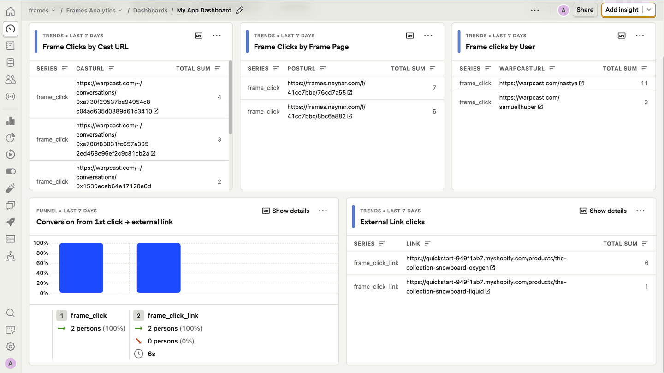Open the Dashboards speedometer icon in sidebar
The image size is (664, 373).
point(10,29)
